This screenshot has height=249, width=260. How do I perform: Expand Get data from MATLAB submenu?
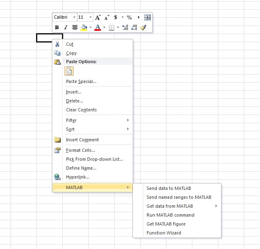[x=177, y=206]
